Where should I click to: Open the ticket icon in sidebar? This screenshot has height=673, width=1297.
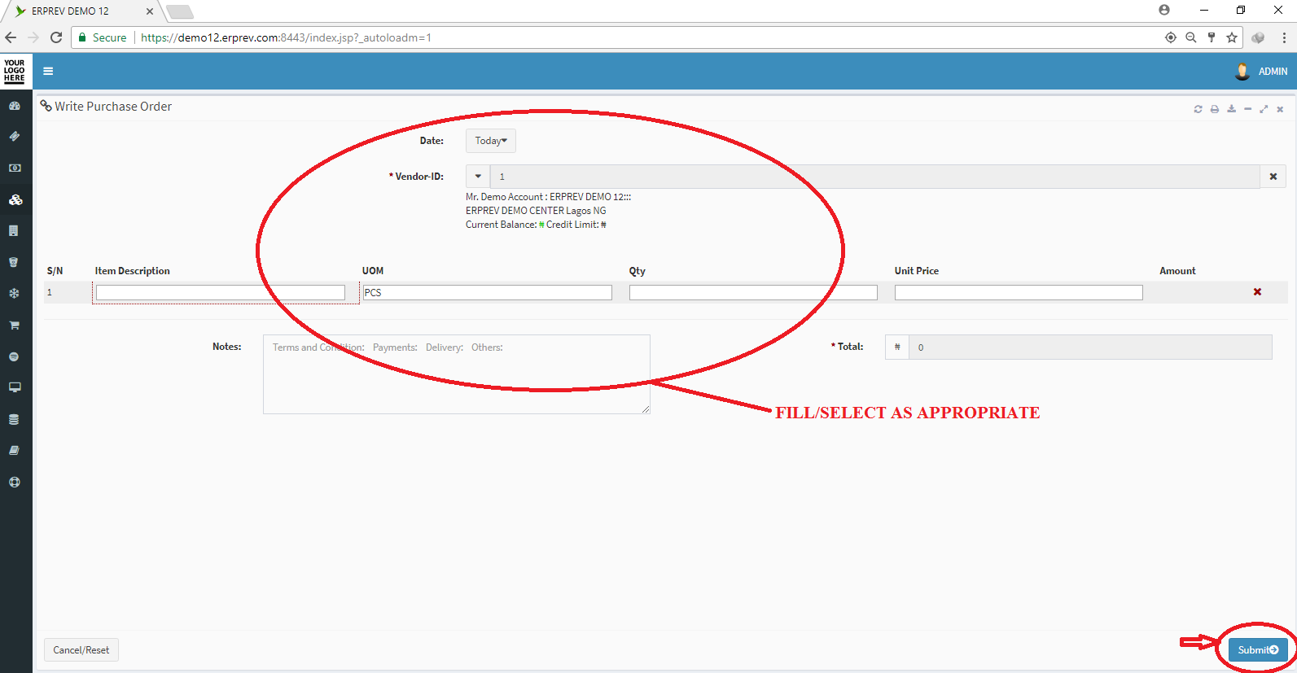point(15,137)
